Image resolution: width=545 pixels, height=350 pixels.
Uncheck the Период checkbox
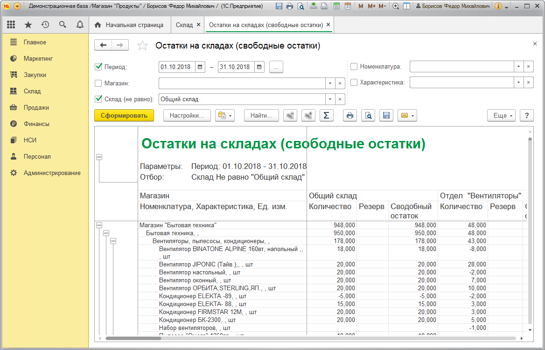tap(98, 67)
